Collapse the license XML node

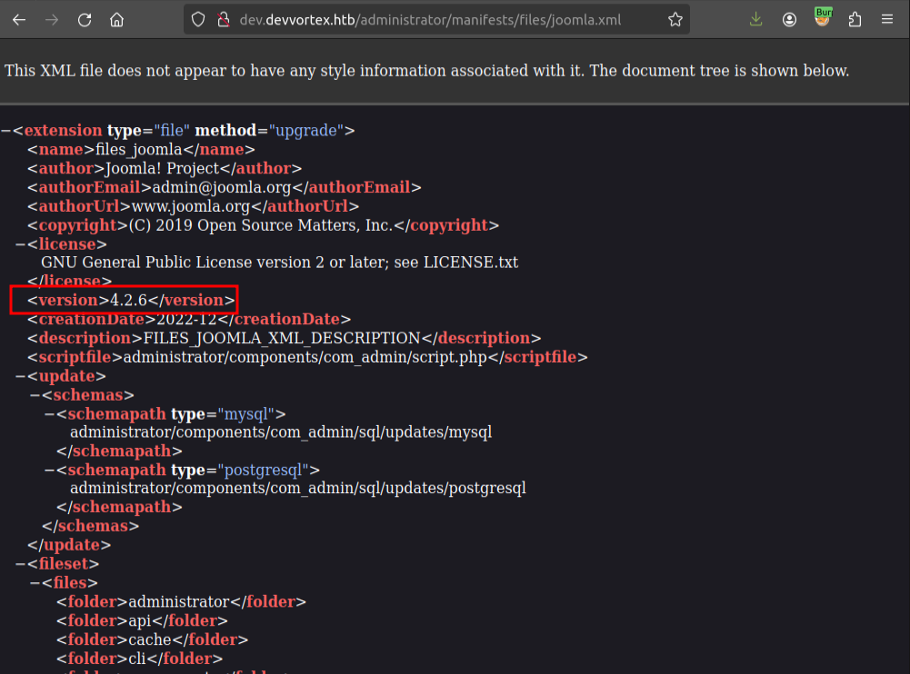pos(20,244)
